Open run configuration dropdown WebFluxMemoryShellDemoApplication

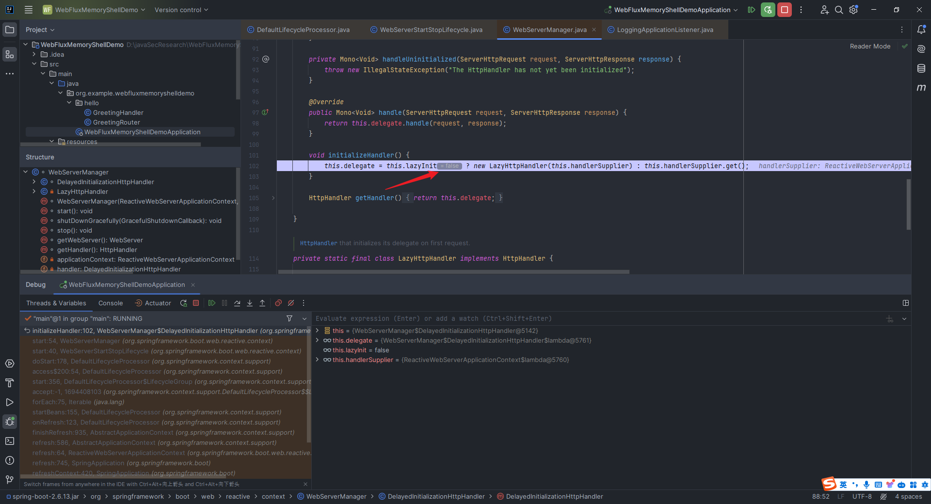672,10
